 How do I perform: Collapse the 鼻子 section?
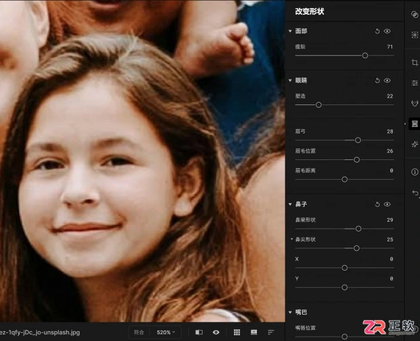pos(290,204)
